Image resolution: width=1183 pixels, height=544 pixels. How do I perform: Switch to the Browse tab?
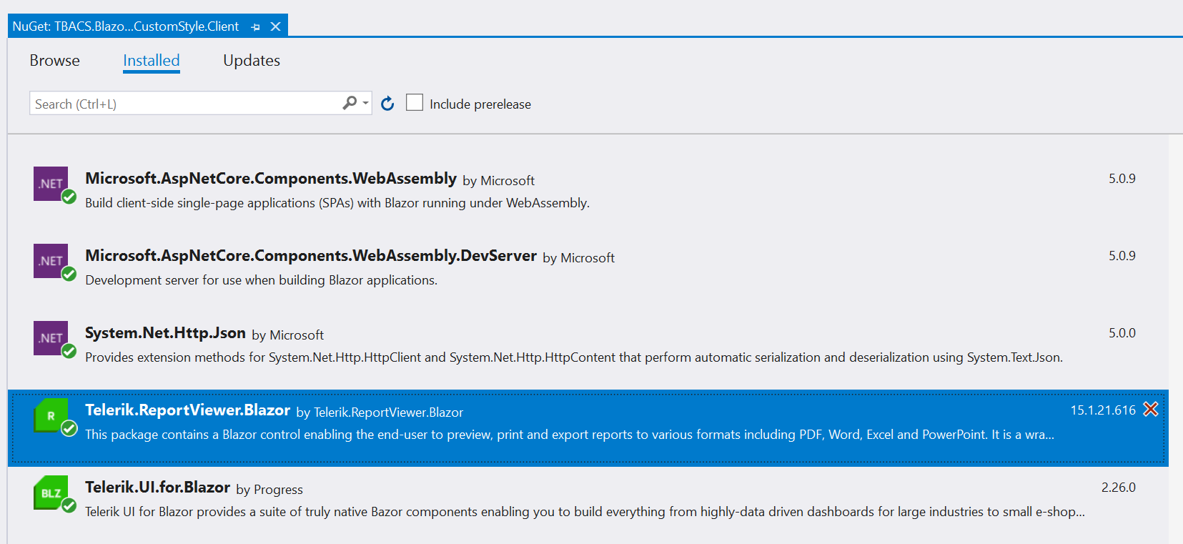[x=55, y=61]
